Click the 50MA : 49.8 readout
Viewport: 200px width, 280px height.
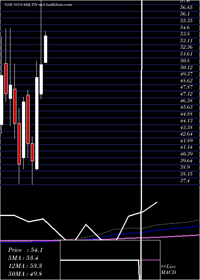coord(25,274)
